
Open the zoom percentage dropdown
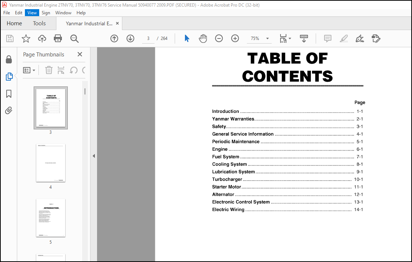pos(267,38)
